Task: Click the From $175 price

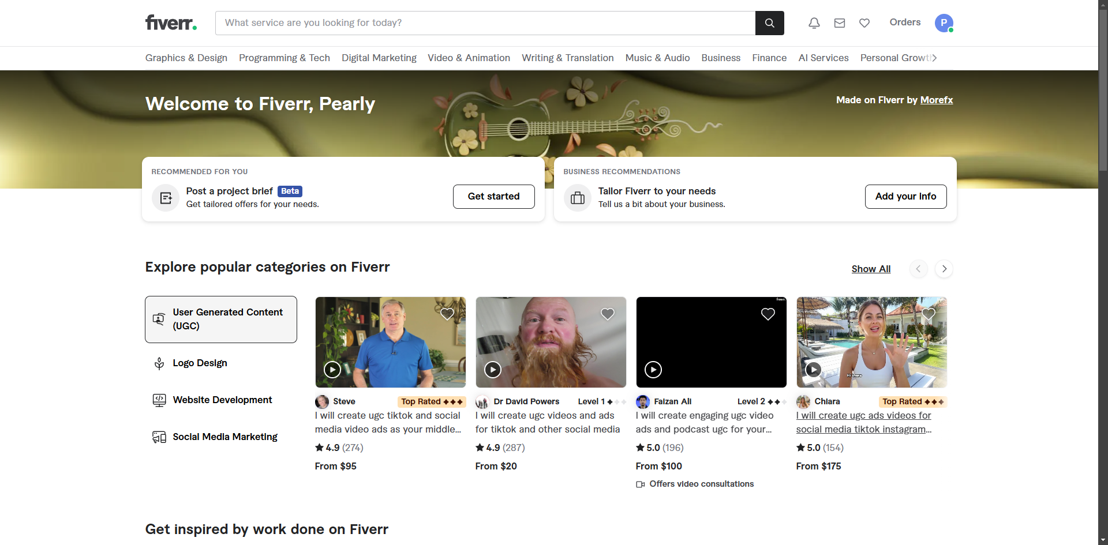Action: (x=819, y=467)
